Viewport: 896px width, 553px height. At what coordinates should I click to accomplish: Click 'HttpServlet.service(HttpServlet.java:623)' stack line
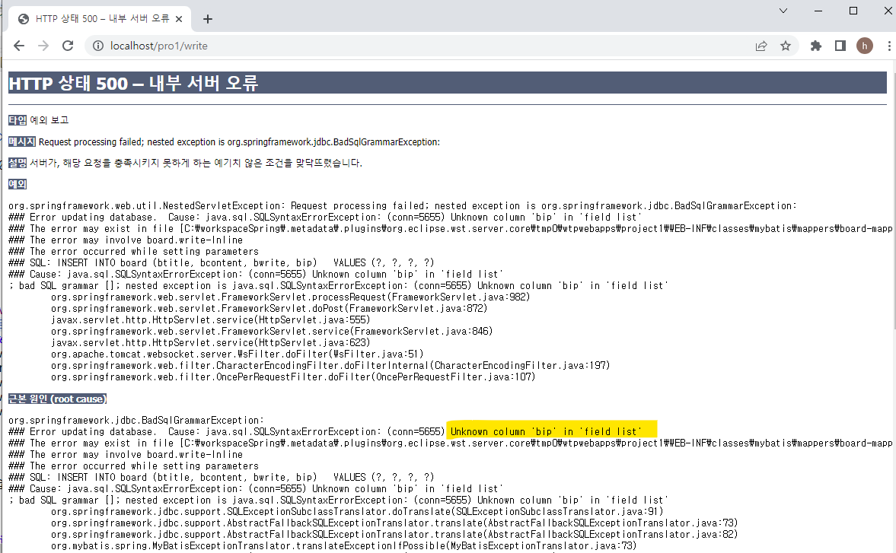point(210,342)
